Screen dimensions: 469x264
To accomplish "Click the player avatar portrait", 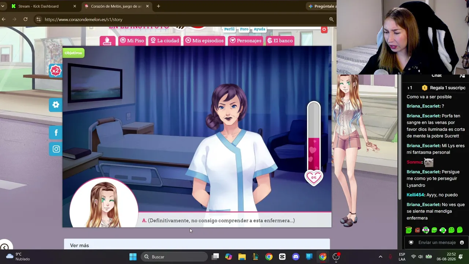I will 104,203.
